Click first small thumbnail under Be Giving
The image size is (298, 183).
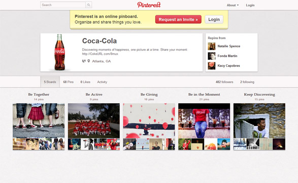click(129, 144)
